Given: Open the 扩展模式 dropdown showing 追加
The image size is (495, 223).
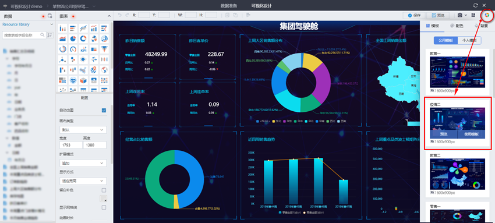Looking at the screenshot, I should click(x=83, y=163).
